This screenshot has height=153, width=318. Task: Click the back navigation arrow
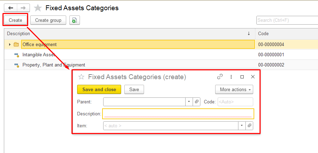tap(10, 8)
